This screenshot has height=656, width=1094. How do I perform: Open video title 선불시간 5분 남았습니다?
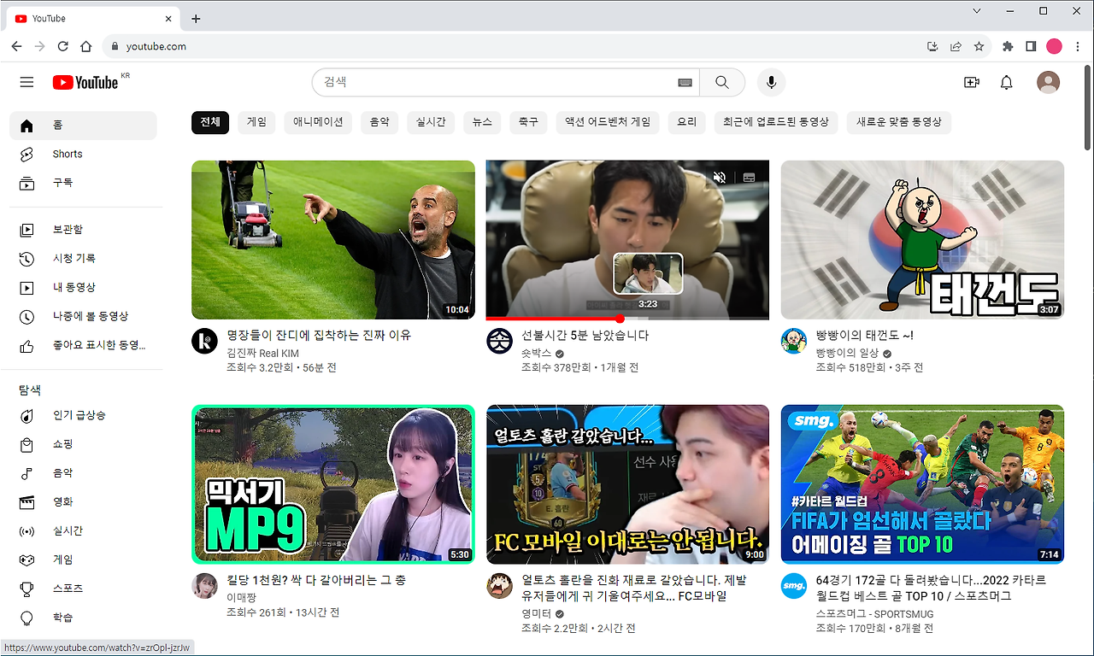click(585, 336)
